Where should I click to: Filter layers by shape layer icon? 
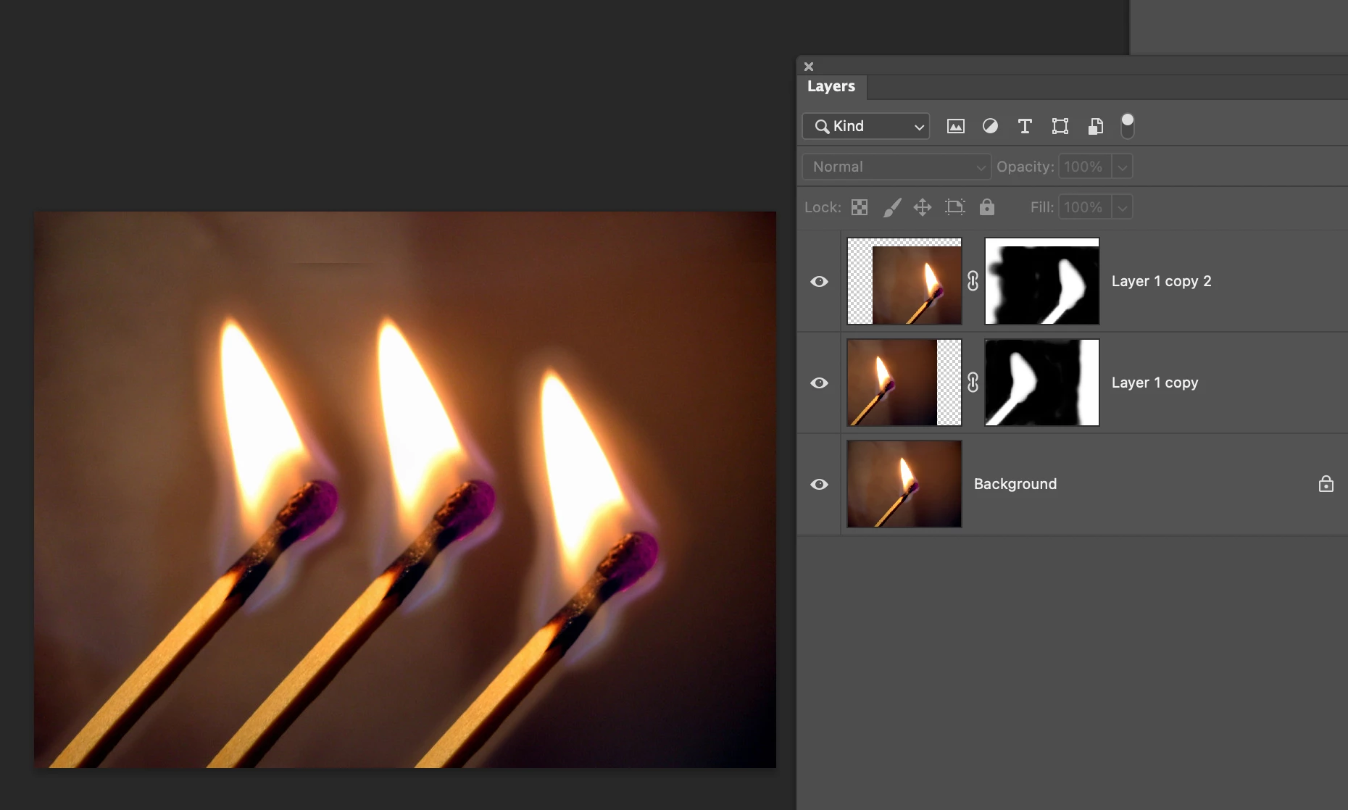(1060, 126)
